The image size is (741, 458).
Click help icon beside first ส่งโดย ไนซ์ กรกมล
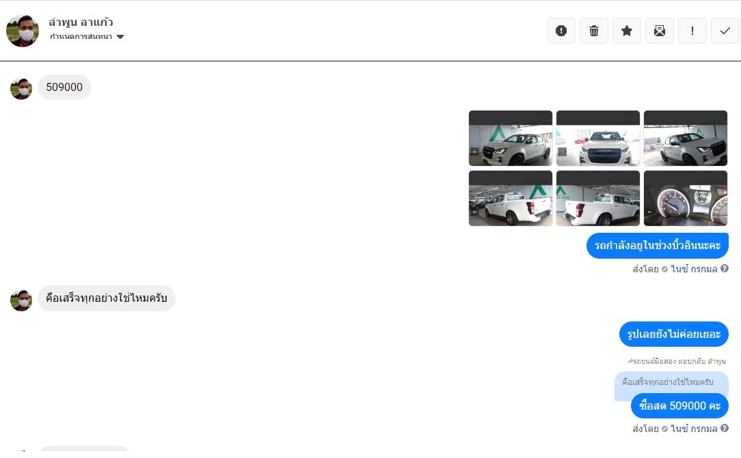point(724,268)
